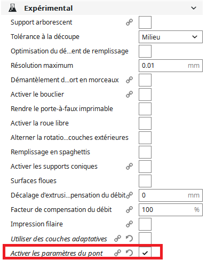The image size is (207, 260).
Task: Enable Remplissage en spaghettis checkbox
Action: point(145,152)
